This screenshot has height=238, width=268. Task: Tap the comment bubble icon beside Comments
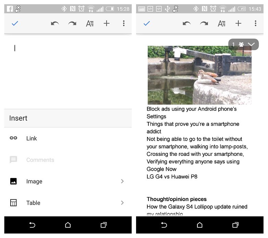coord(13,160)
